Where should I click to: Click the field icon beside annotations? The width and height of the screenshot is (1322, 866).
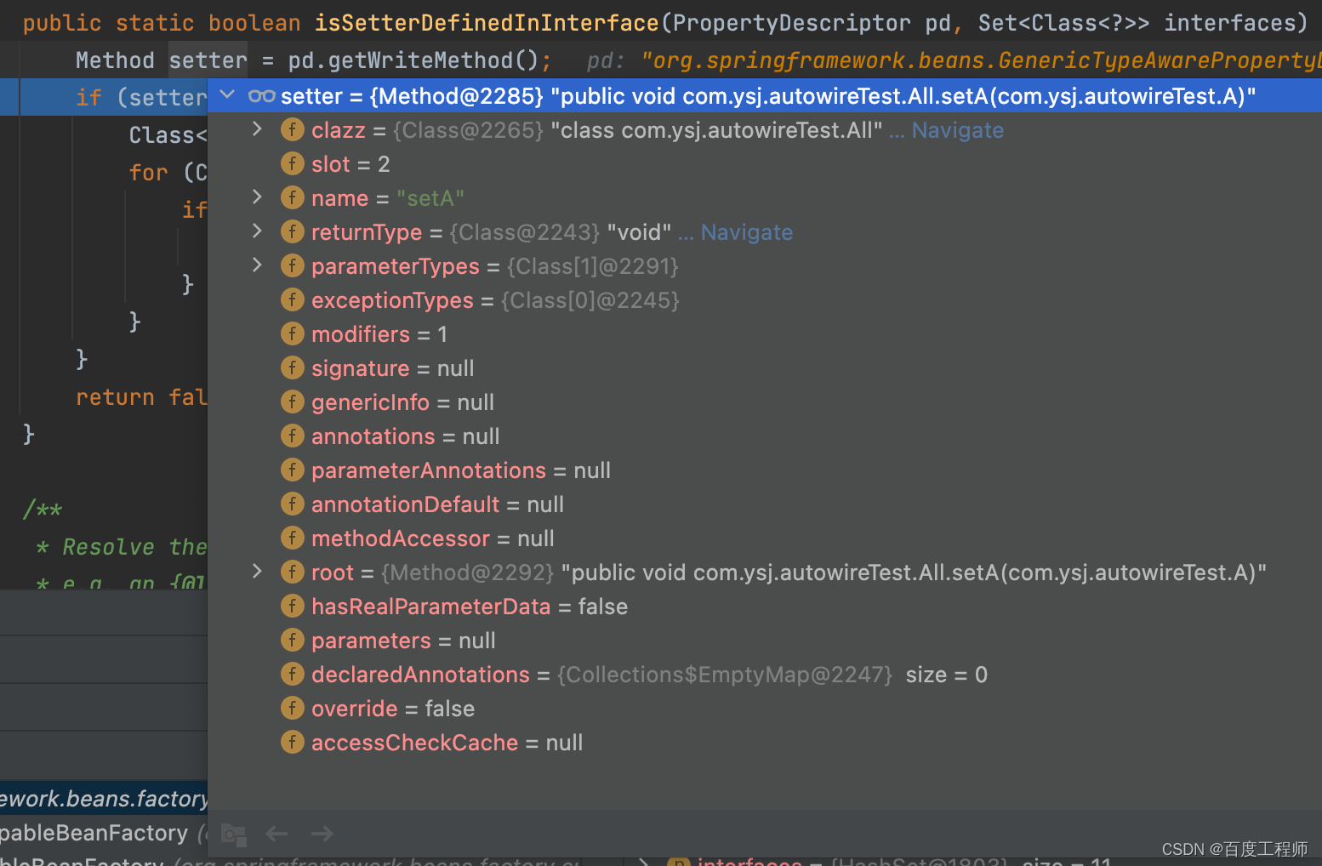tap(293, 436)
